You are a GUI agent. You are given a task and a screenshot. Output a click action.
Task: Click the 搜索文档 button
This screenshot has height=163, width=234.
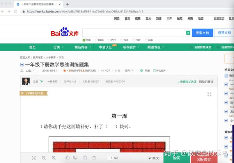(202, 33)
